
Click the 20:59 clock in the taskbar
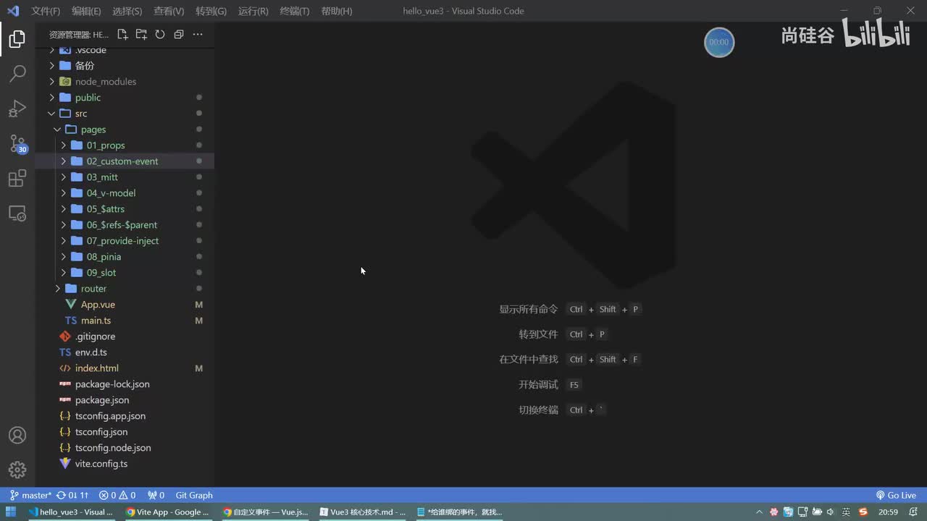click(x=889, y=512)
